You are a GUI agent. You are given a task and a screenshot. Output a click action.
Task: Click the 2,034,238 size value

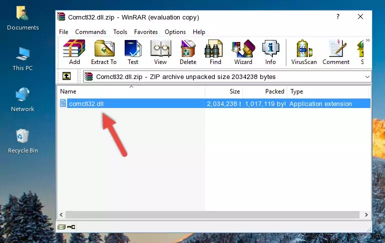224,103
